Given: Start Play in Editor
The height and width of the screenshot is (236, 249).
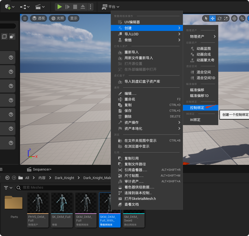Looking at the screenshot, I should pos(60,7).
